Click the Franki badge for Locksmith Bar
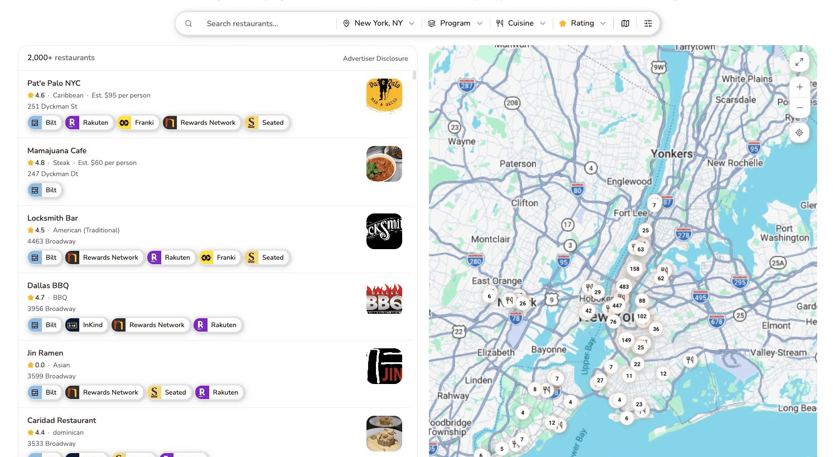This screenshot has width=835, height=457. (220, 257)
